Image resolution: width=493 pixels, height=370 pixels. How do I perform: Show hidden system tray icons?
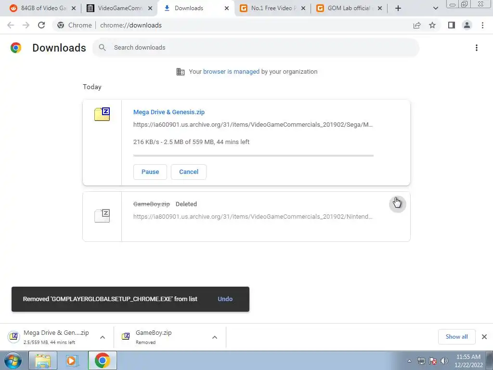[x=409, y=361]
